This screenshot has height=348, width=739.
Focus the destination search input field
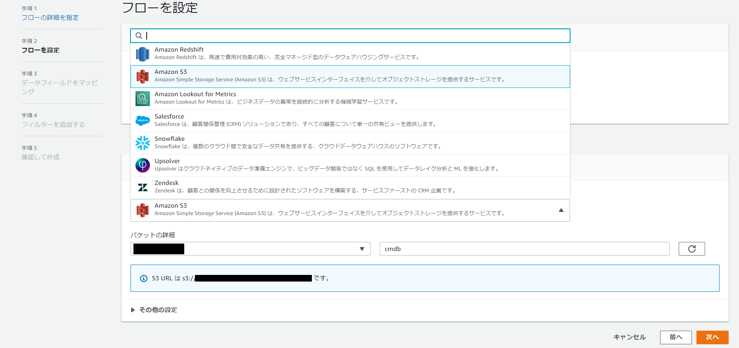click(350, 36)
